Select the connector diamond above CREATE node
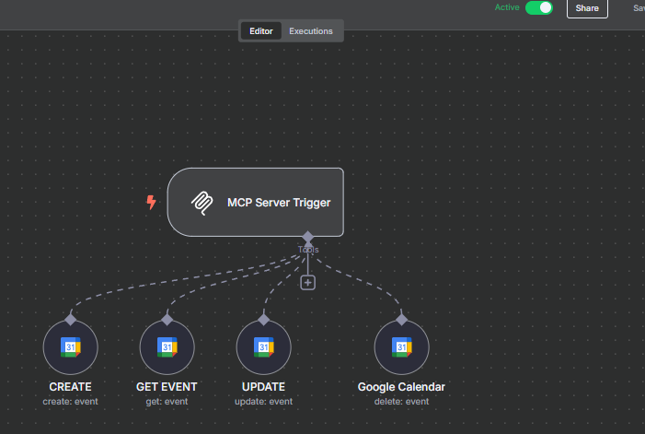The image size is (645, 434). pos(70,320)
